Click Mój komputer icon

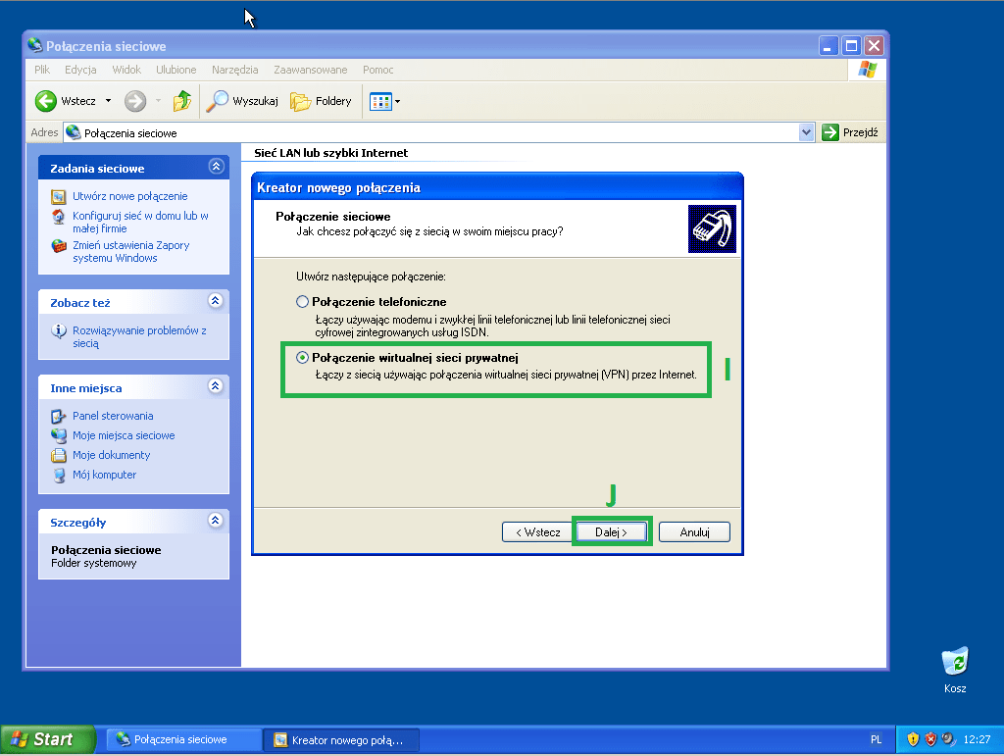tap(58, 475)
